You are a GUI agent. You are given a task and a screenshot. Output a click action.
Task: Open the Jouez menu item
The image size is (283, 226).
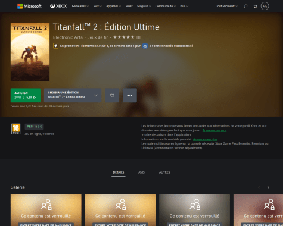coord(129,6)
